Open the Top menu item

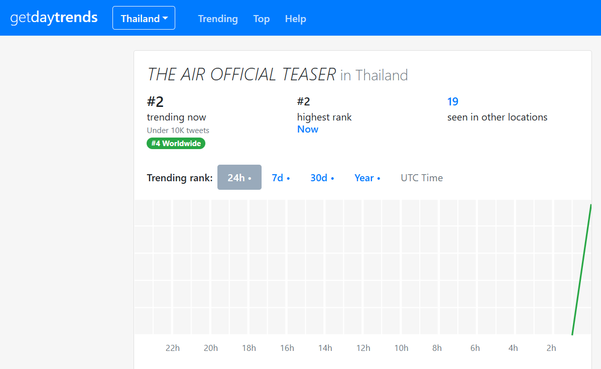click(x=262, y=19)
